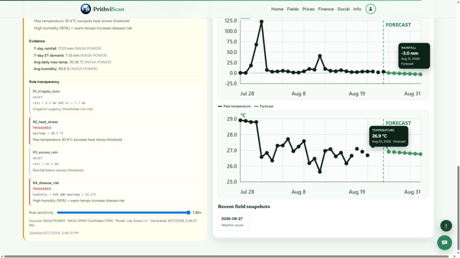Open the Prices menu

coord(308,9)
